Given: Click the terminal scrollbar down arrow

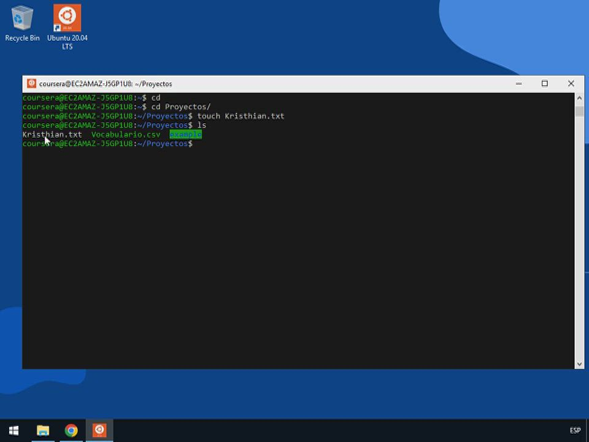Looking at the screenshot, I should (x=579, y=363).
